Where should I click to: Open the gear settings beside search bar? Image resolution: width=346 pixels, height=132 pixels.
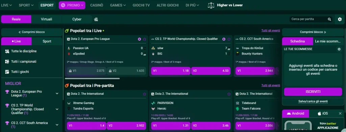pos(340,19)
